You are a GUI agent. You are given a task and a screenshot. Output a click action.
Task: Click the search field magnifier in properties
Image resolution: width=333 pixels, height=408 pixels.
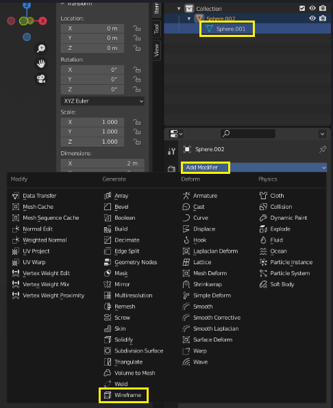226,133
